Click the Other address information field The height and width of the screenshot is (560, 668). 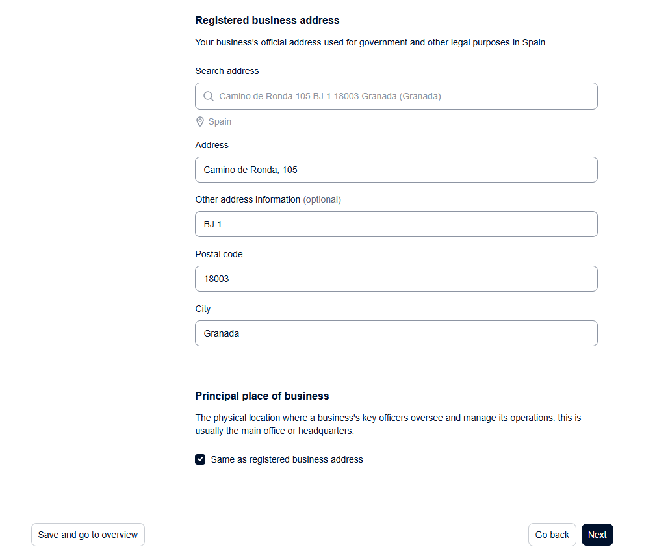tap(396, 224)
